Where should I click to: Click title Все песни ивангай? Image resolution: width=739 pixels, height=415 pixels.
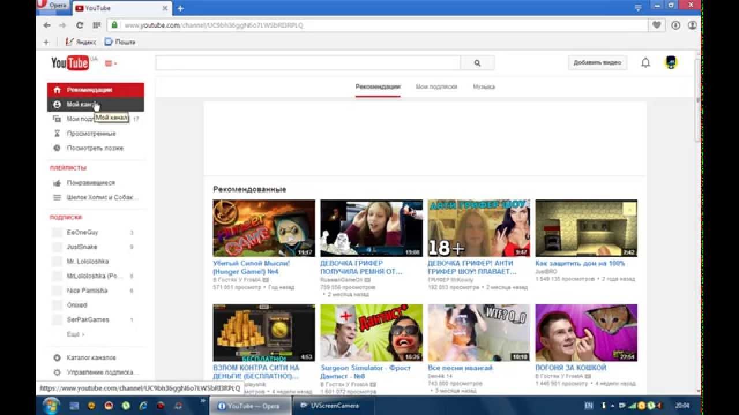[x=460, y=368]
